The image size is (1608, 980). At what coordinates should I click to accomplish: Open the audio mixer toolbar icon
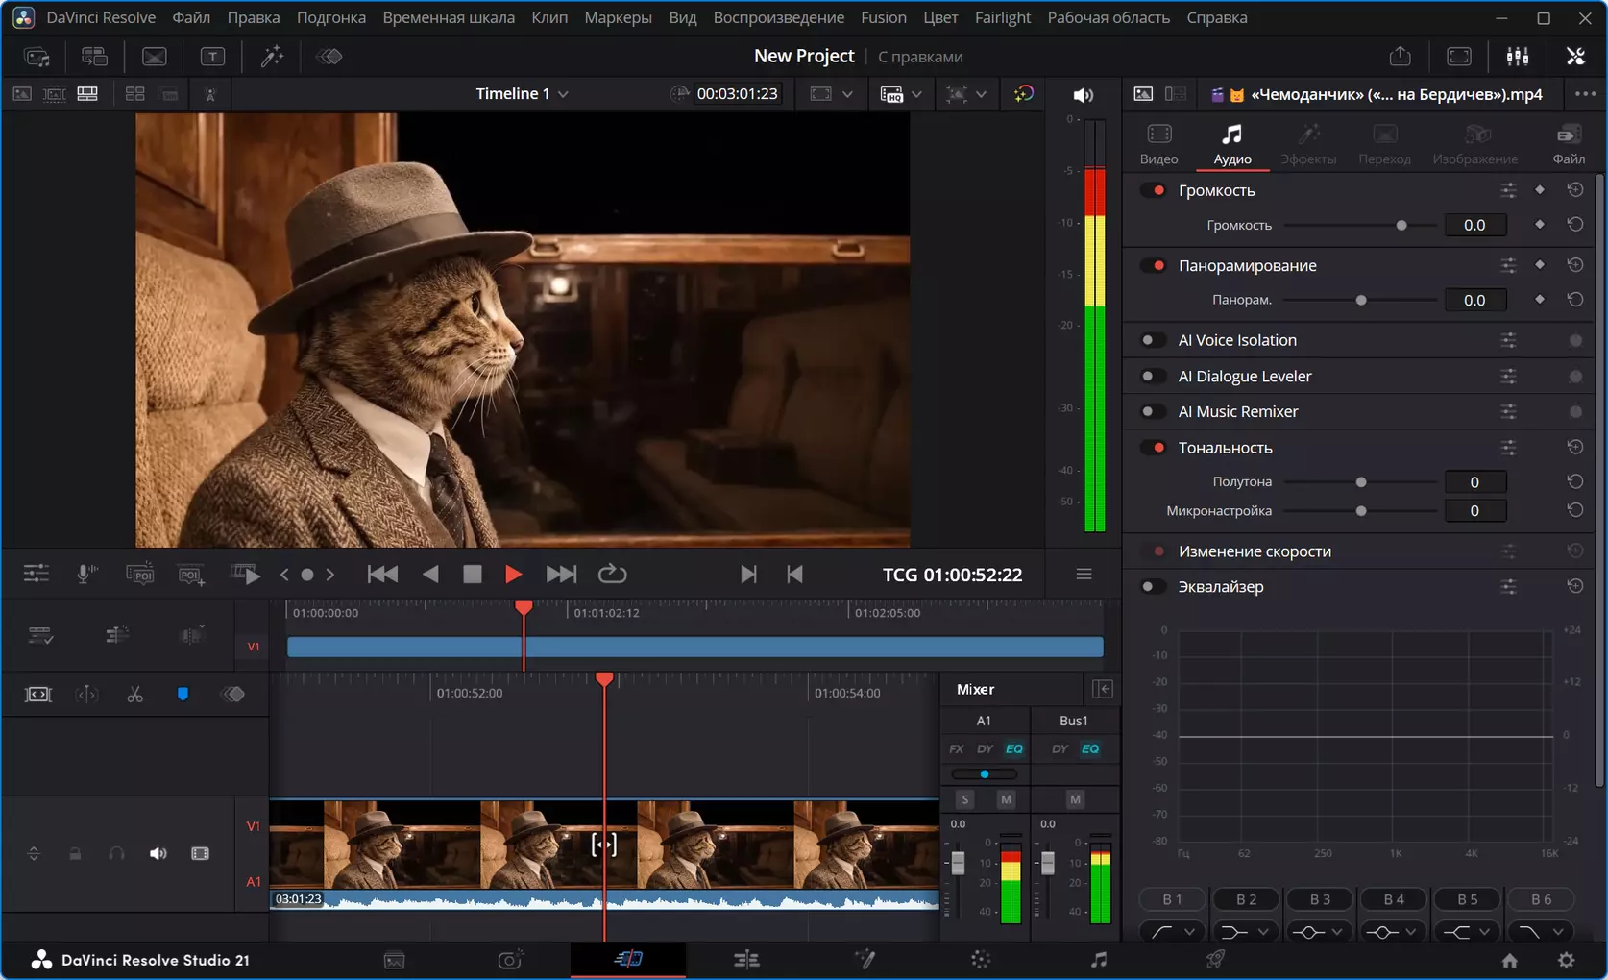pos(1518,57)
